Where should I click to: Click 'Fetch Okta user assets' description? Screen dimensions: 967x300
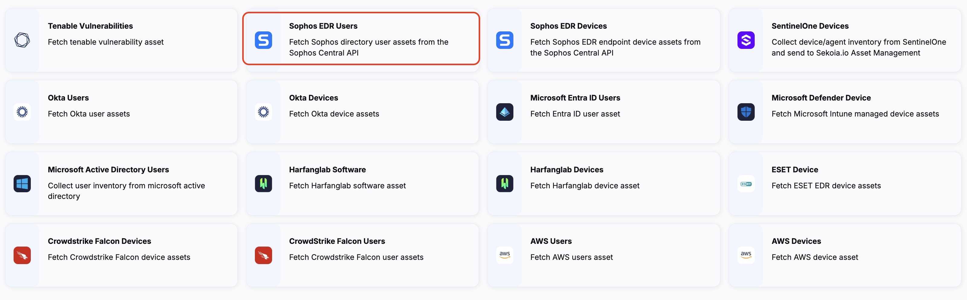pyautogui.click(x=88, y=113)
